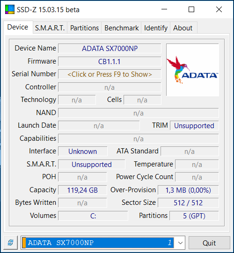Maximize the SSD-Z window
Image resolution: width=234 pixels, height=253 pixels.
click(x=191, y=9)
